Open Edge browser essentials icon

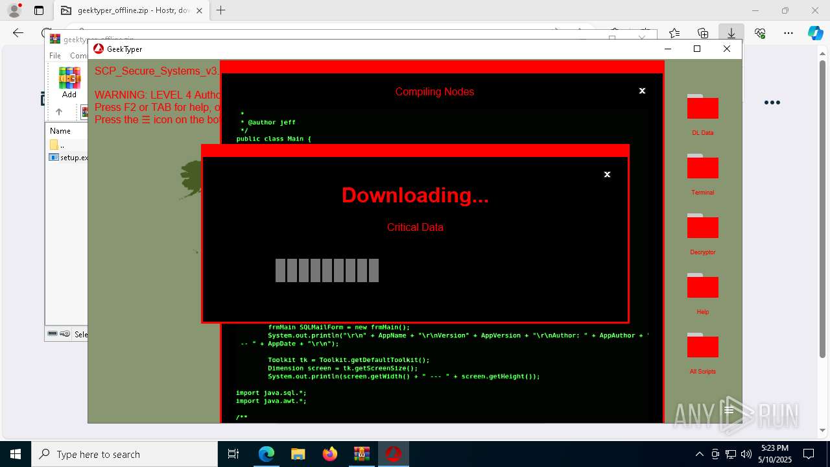coord(760,33)
